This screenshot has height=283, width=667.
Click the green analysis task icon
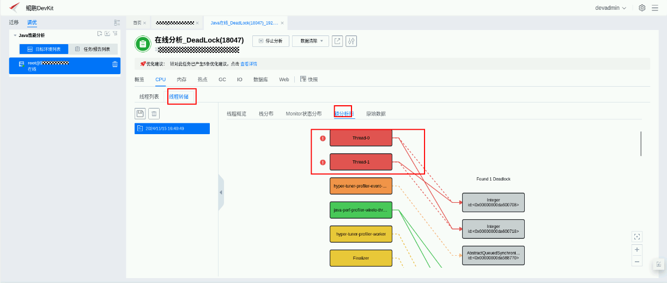[143, 44]
